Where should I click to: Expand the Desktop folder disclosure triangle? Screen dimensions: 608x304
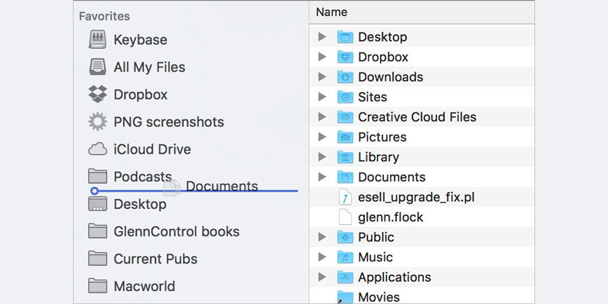coord(322,36)
